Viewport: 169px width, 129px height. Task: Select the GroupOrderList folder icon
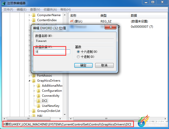pyautogui.click(x=34, y=111)
